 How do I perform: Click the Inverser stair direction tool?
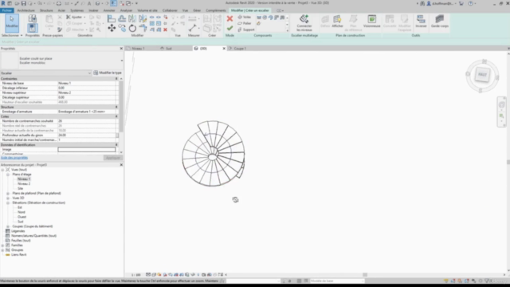point(421,22)
